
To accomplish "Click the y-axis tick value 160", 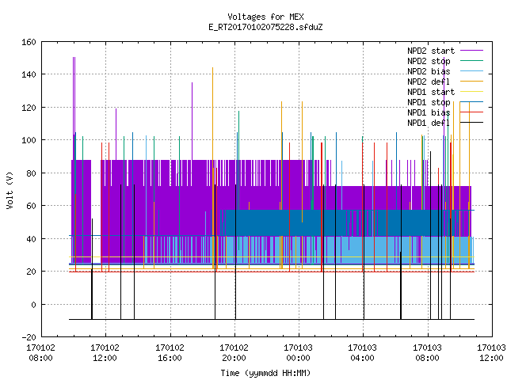I will [29, 42].
